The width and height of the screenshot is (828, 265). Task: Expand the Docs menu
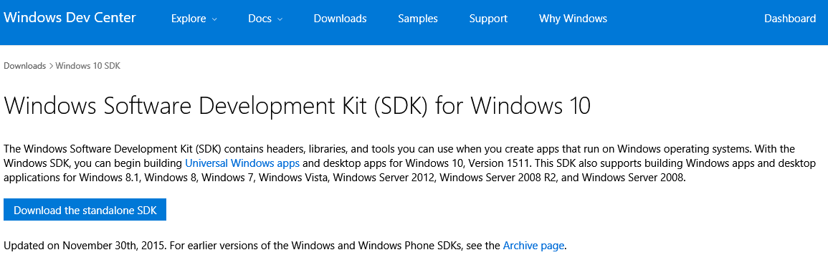coord(265,19)
